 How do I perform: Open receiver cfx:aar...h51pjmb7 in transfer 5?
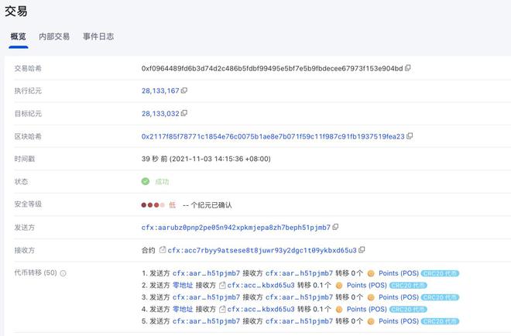pyautogui.click(x=299, y=321)
